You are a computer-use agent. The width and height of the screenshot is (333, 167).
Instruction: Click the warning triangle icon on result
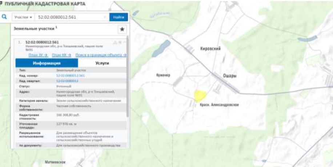pos(115,42)
